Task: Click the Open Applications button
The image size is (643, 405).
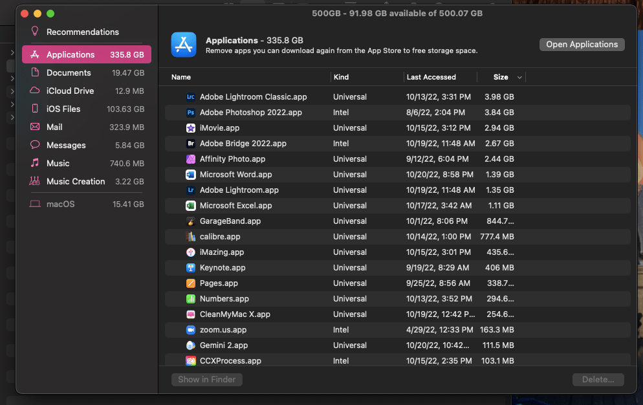Action: click(582, 44)
